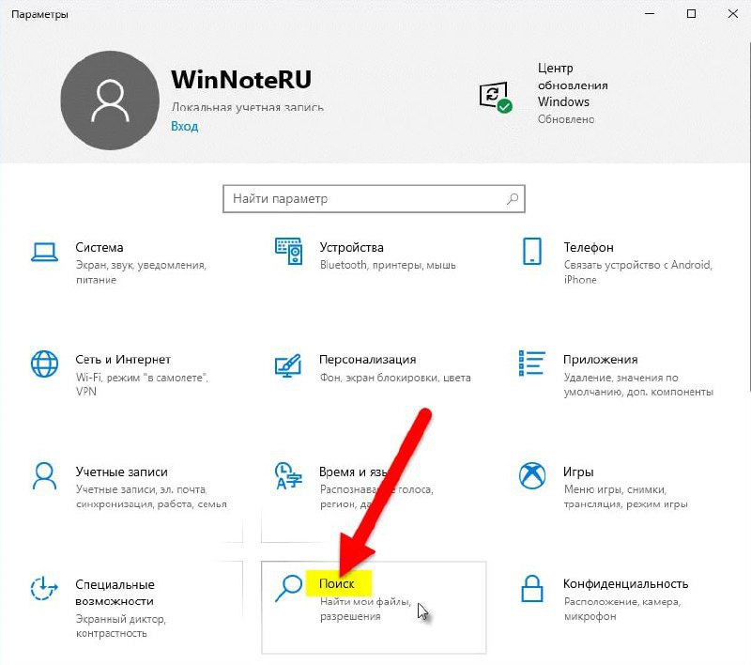Open the Search magnifier tile
This screenshot has height=665, width=751.
288,589
